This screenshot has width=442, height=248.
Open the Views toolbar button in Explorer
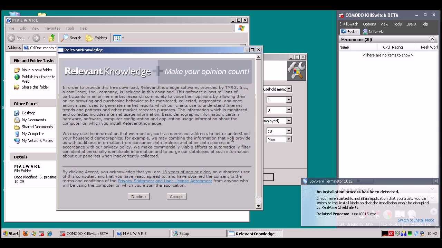click(118, 38)
